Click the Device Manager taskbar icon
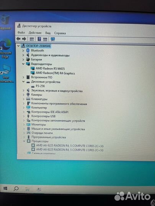This screenshot has width=155, height=206. pos(39,189)
